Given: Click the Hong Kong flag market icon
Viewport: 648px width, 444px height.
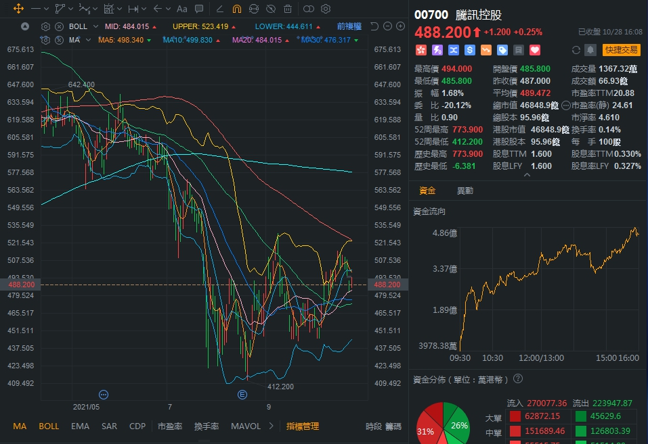Looking at the screenshot, I should 420,50.
